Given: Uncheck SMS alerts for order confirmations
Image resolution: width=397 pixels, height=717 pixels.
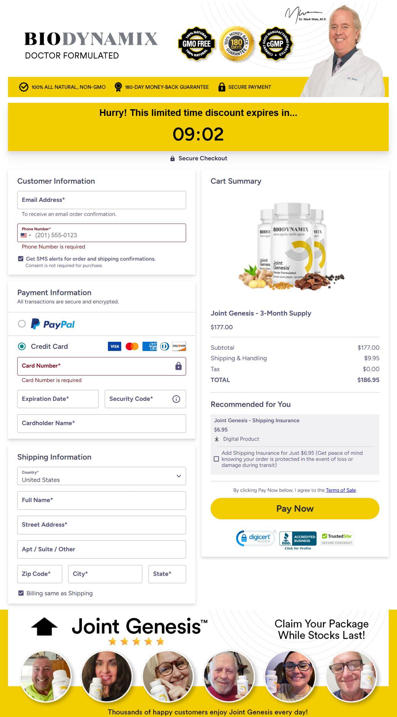Looking at the screenshot, I should tap(21, 259).
